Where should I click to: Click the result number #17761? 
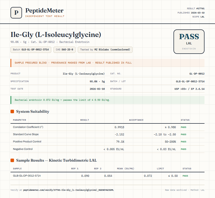[x=200, y=8]
